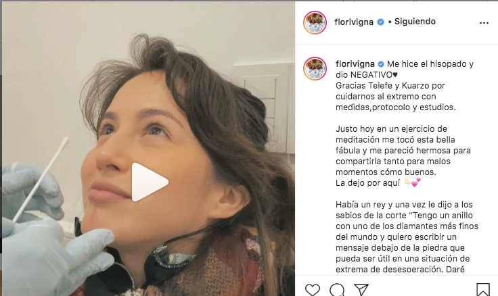
Task: Open florivigna profile picture in header
Action: [x=315, y=22]
